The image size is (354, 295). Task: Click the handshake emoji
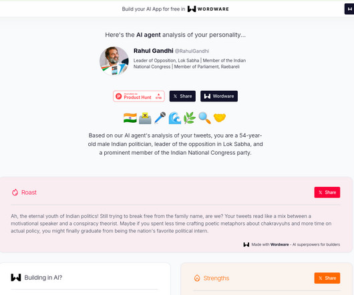coord(220,118)
